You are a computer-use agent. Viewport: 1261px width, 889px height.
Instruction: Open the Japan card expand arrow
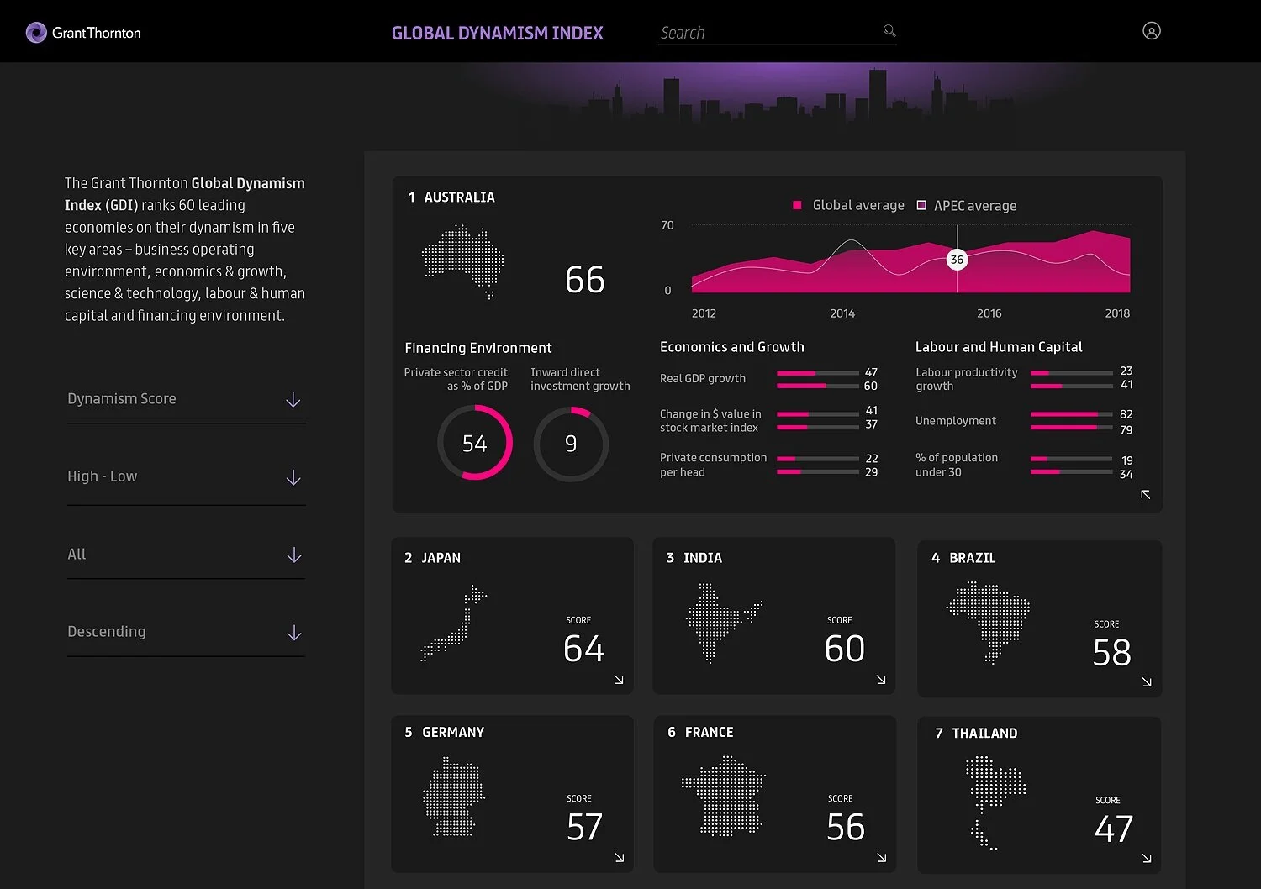click(x=620, y=680)
